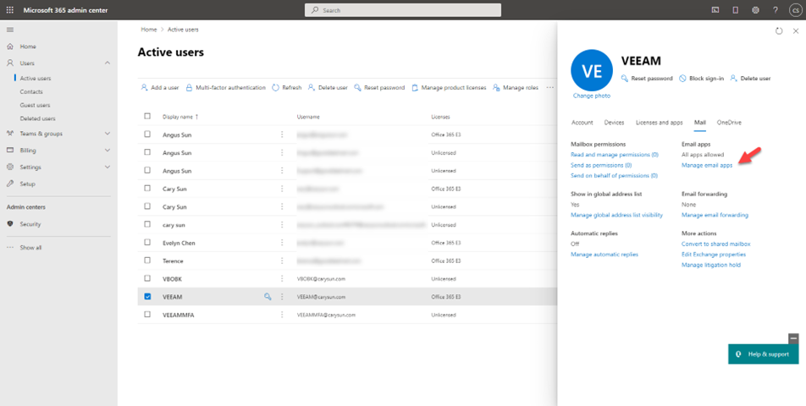Open more actions dots for Evelyn Chen
Viewport: 806px width, 406px height.
(x=282, y=243)
